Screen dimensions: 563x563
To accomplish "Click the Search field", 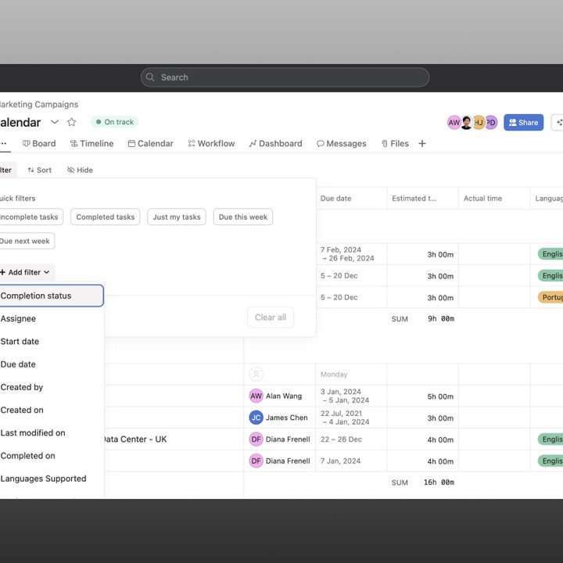I will [x=285, y=77].
